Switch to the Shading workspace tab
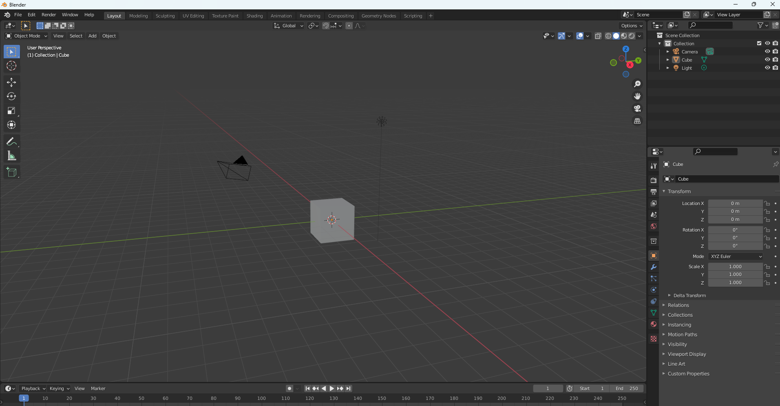This screenshot has height=406, width=780. click(x=254, y=16)
